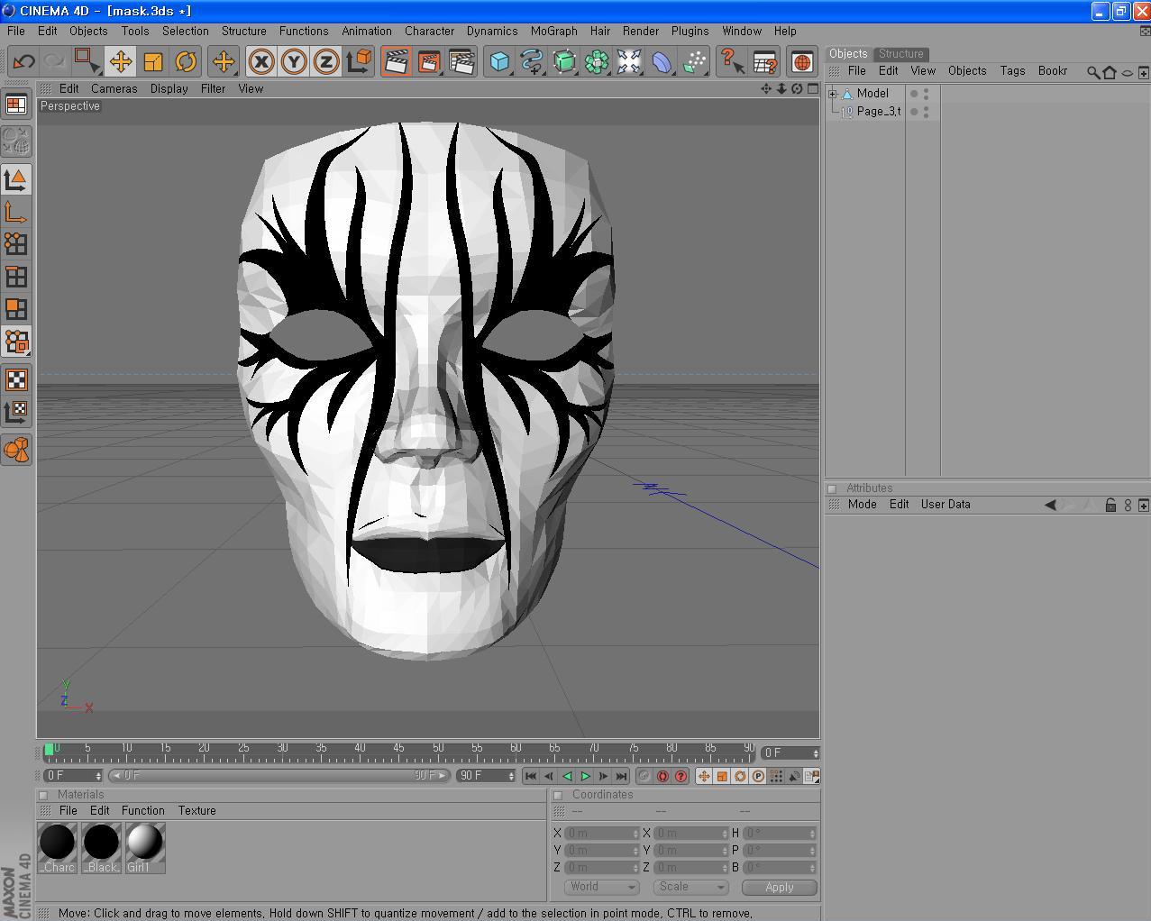The width and height of the screenshot is (1151, 921).
Task: Expand the Model object tree
Action: [x=833, y=94]
